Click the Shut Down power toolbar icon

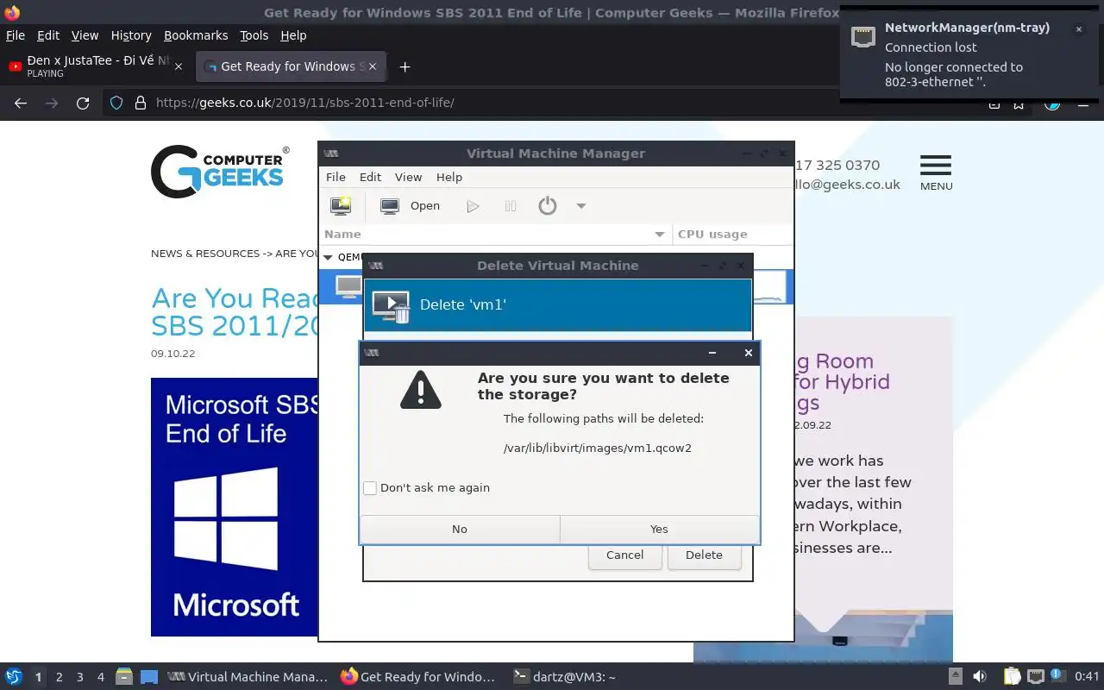[548, 206]
